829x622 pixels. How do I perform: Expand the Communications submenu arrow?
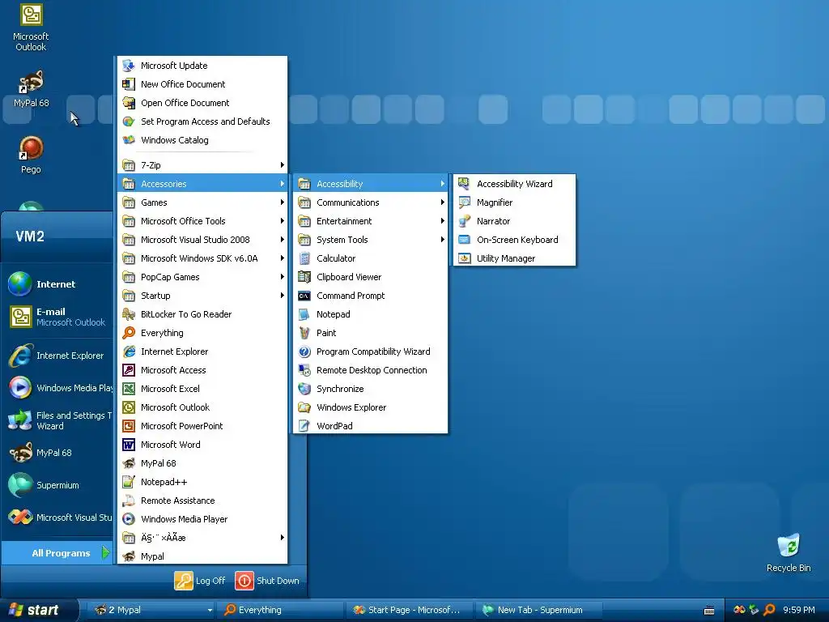pos(443,202)
